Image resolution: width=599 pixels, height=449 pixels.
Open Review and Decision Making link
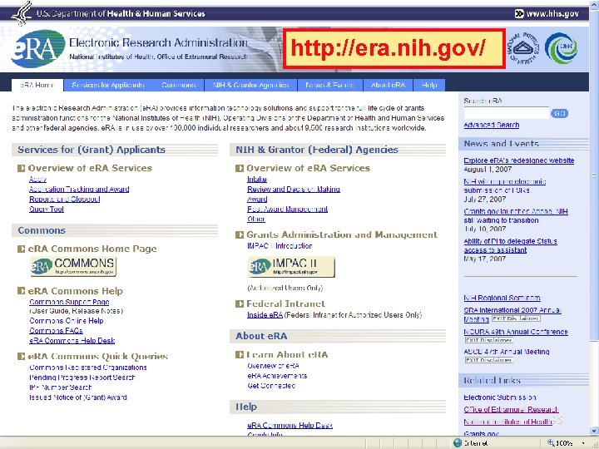point(294,190)
